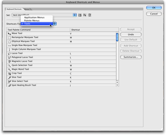
Task: Select the Magnetic Lasso Tool icon
Action: point(9,62)
